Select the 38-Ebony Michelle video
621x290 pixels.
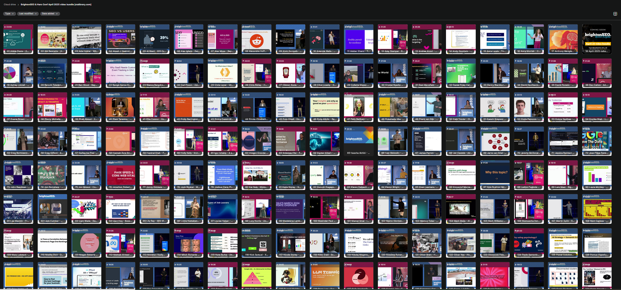click(x=52, y=107)
